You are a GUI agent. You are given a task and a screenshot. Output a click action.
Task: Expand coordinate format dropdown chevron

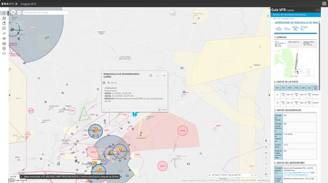coord(255,175)
